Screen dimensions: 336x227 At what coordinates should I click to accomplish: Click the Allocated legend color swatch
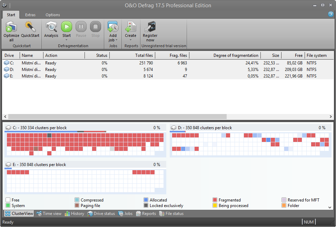[x=146, y=200]
